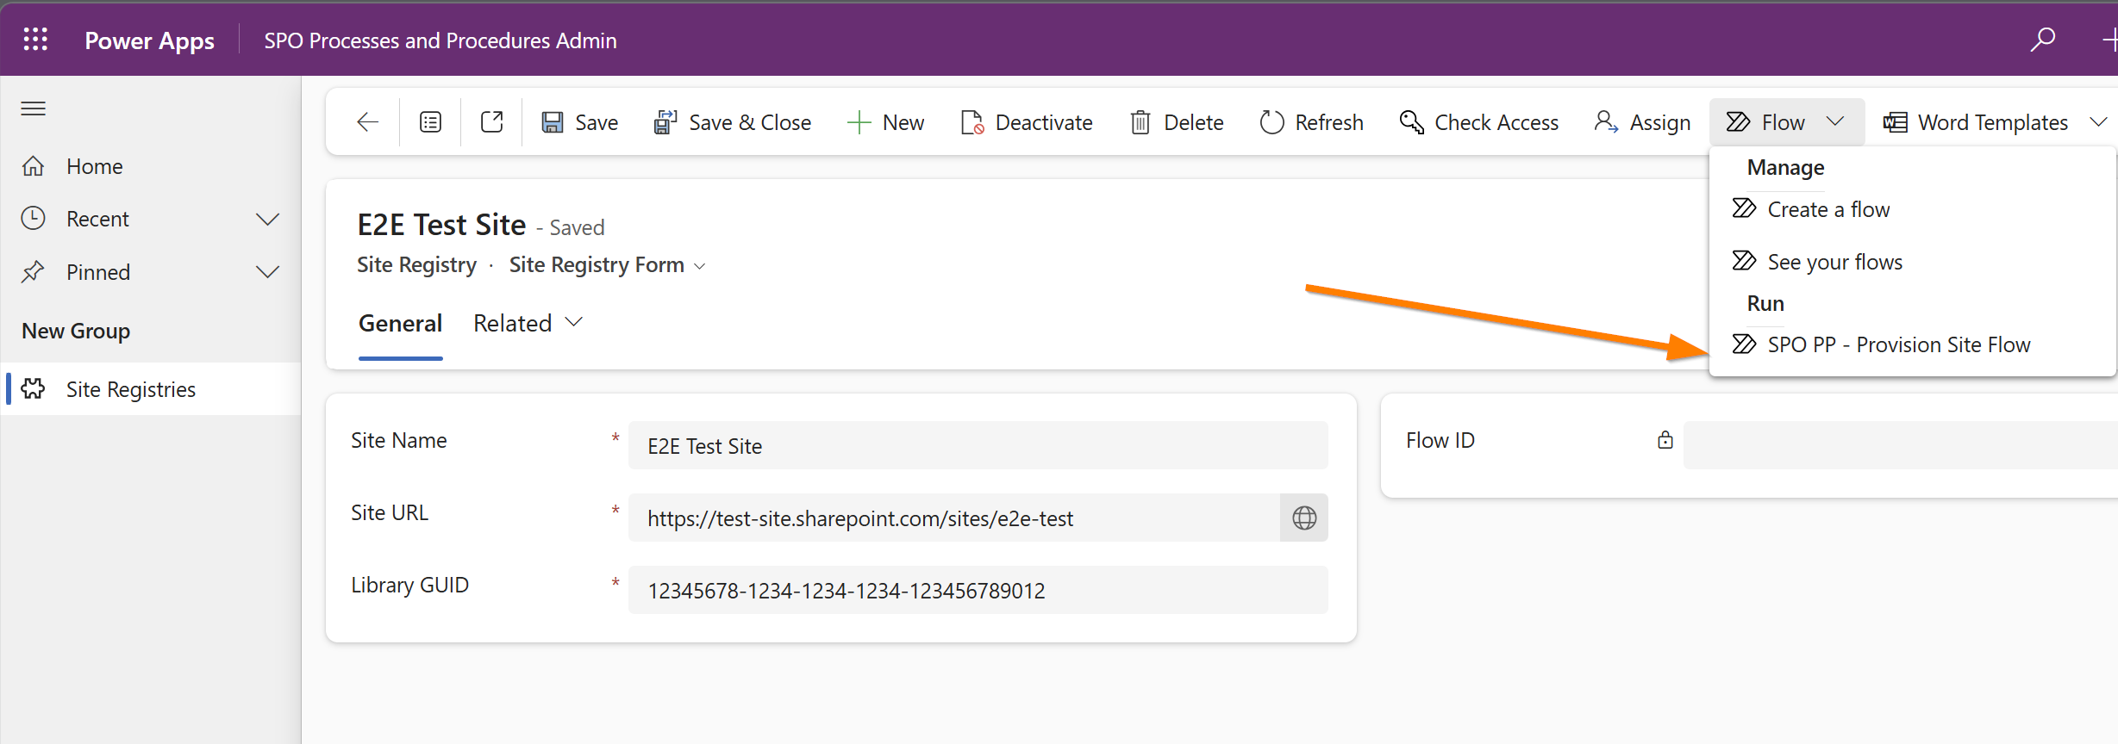The width and height of the screenshot is (2118, 744).
Task: Click the Save command
Action: 580,122
